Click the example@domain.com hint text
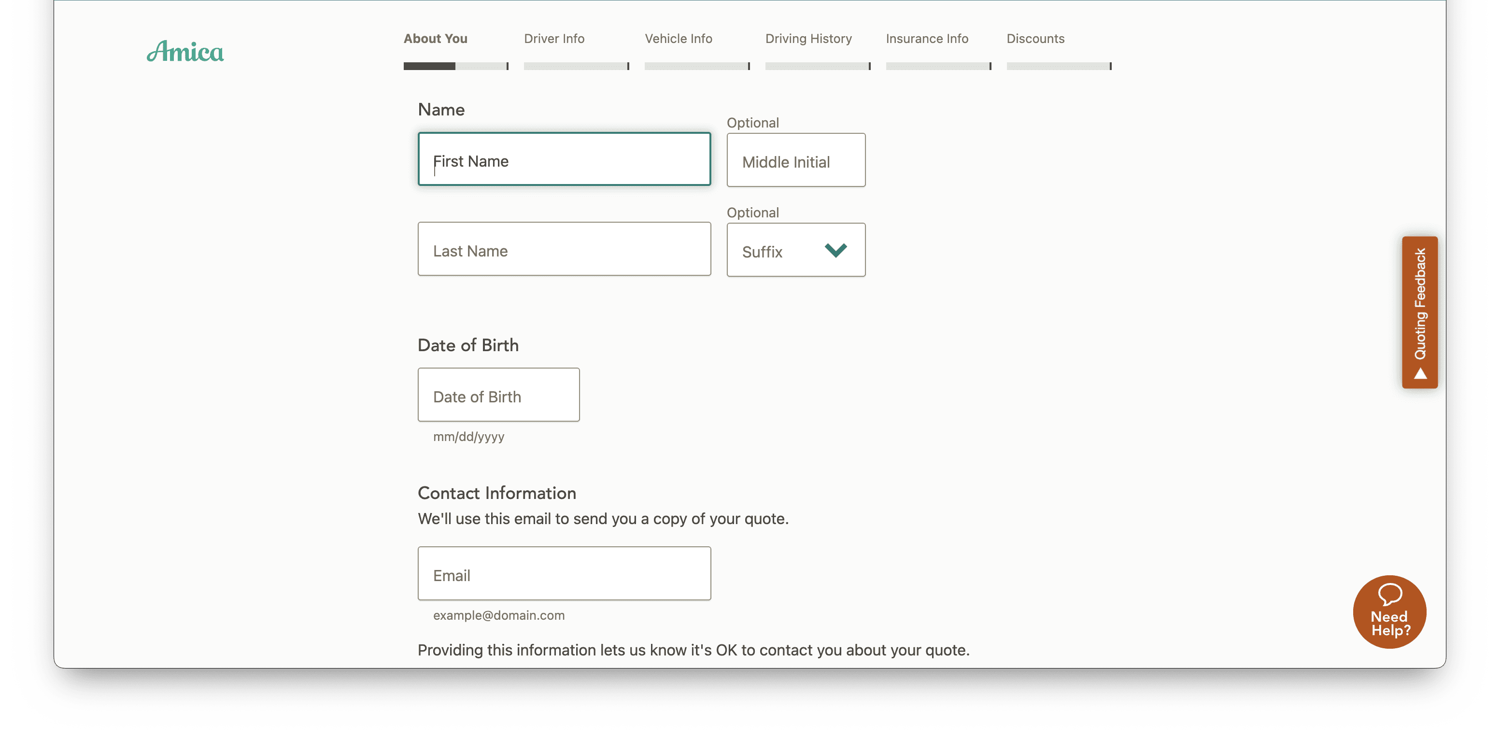The height and width of the screenshot is (740, 1500). [498, 615]
